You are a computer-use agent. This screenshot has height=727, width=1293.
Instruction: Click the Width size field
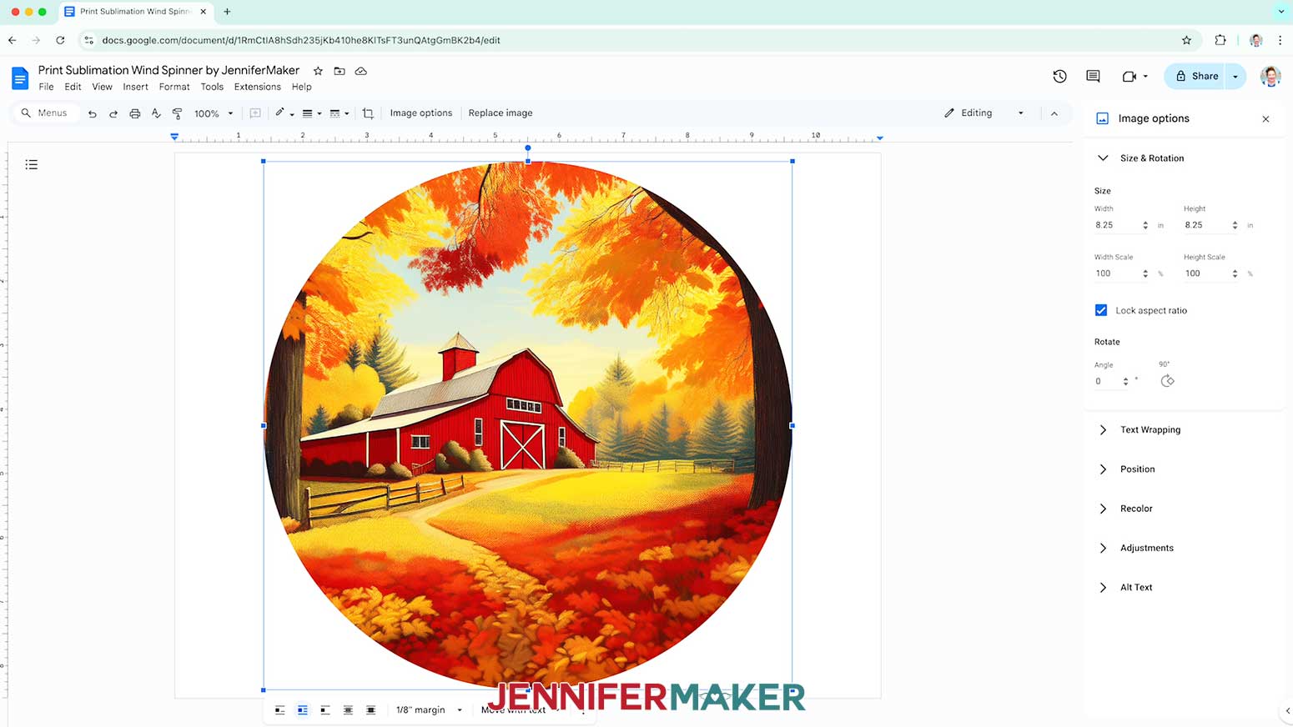[x=1116, y=225]
